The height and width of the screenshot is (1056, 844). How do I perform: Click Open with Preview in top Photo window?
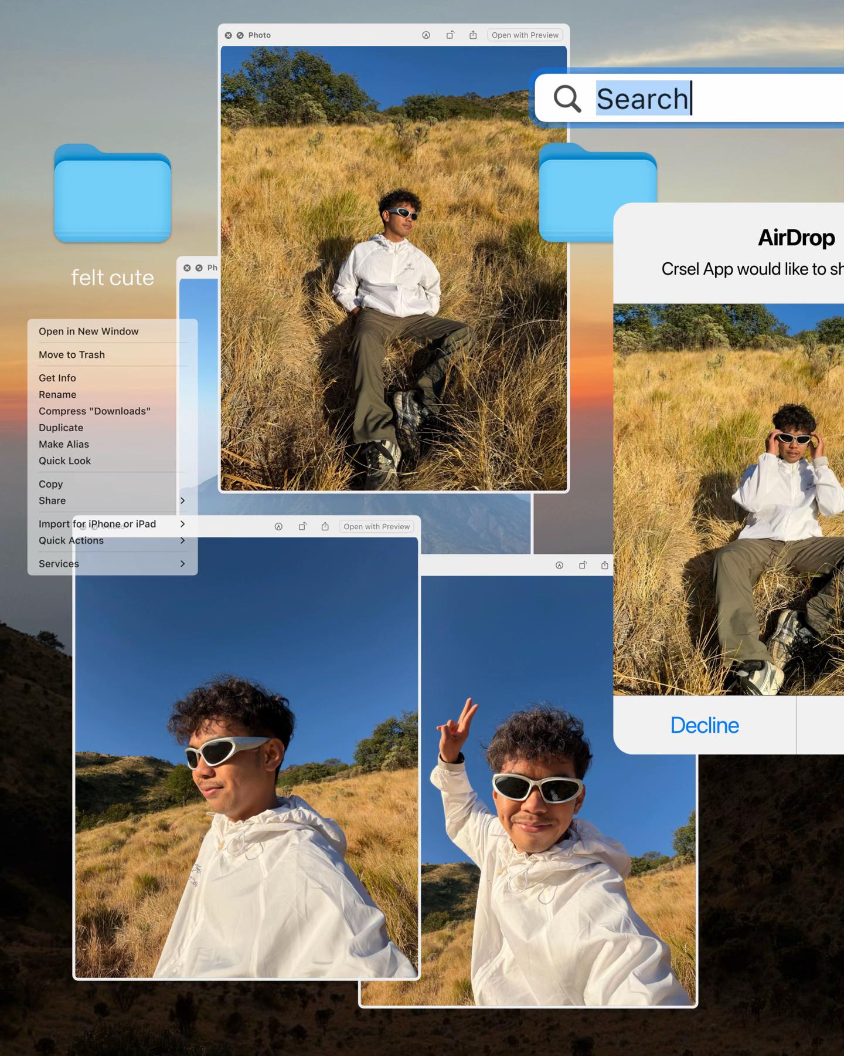(525, 35)
